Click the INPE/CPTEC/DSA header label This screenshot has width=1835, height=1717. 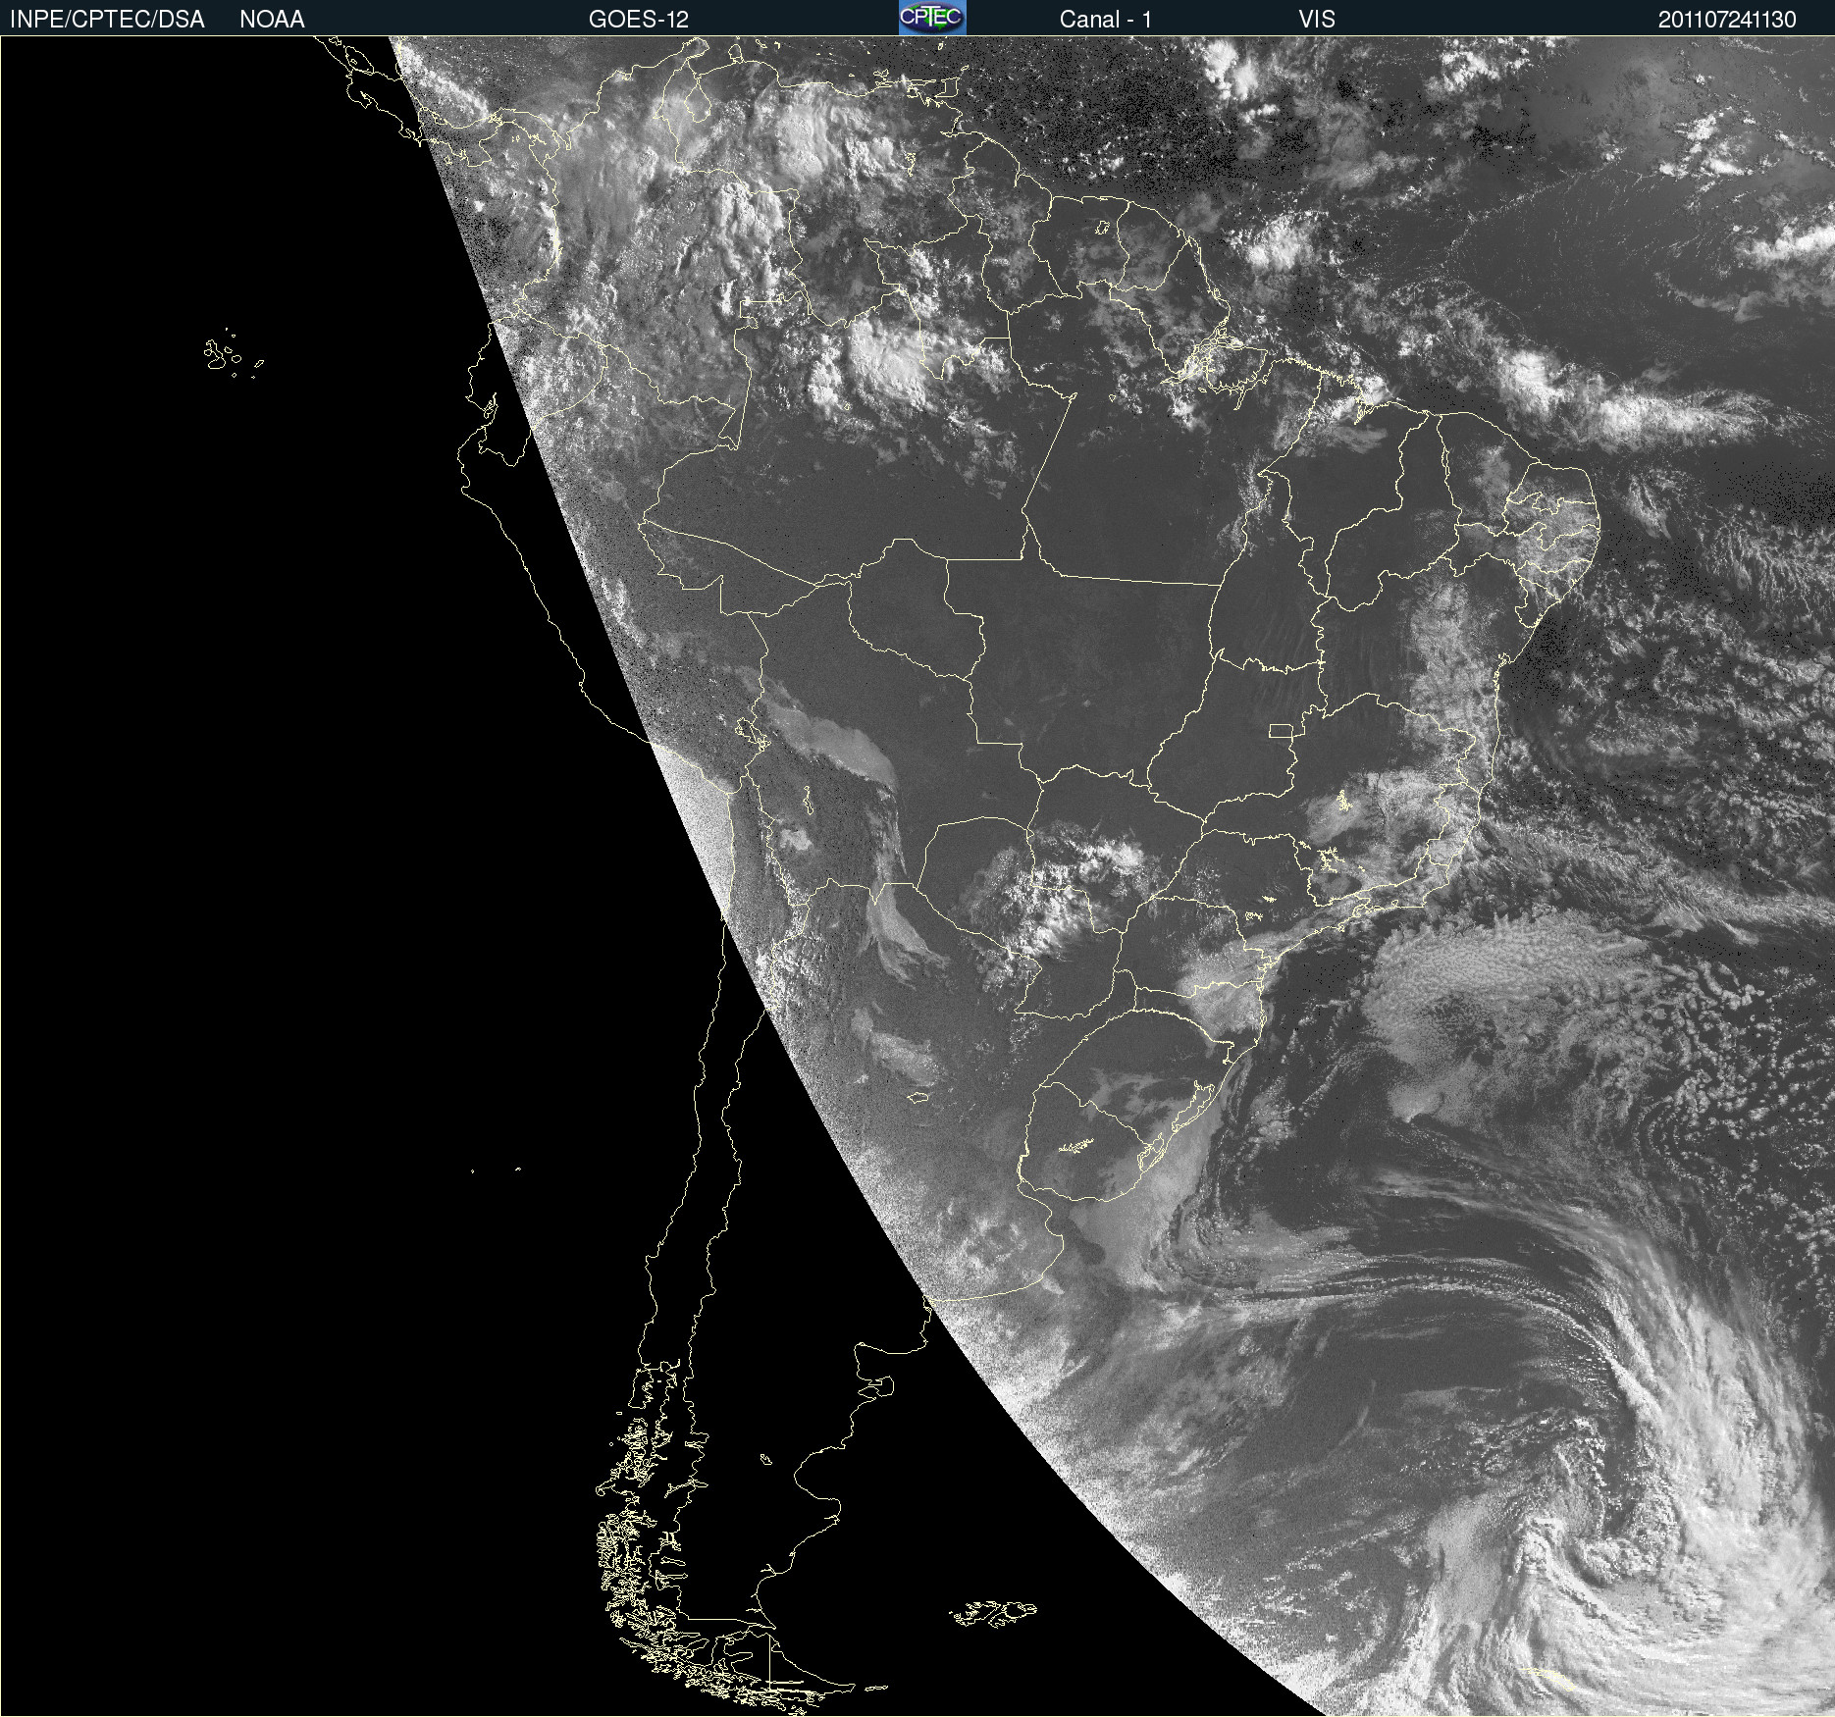coord(107,20)
